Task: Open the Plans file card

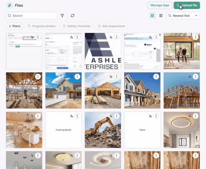Action: (x=142, y=130)
